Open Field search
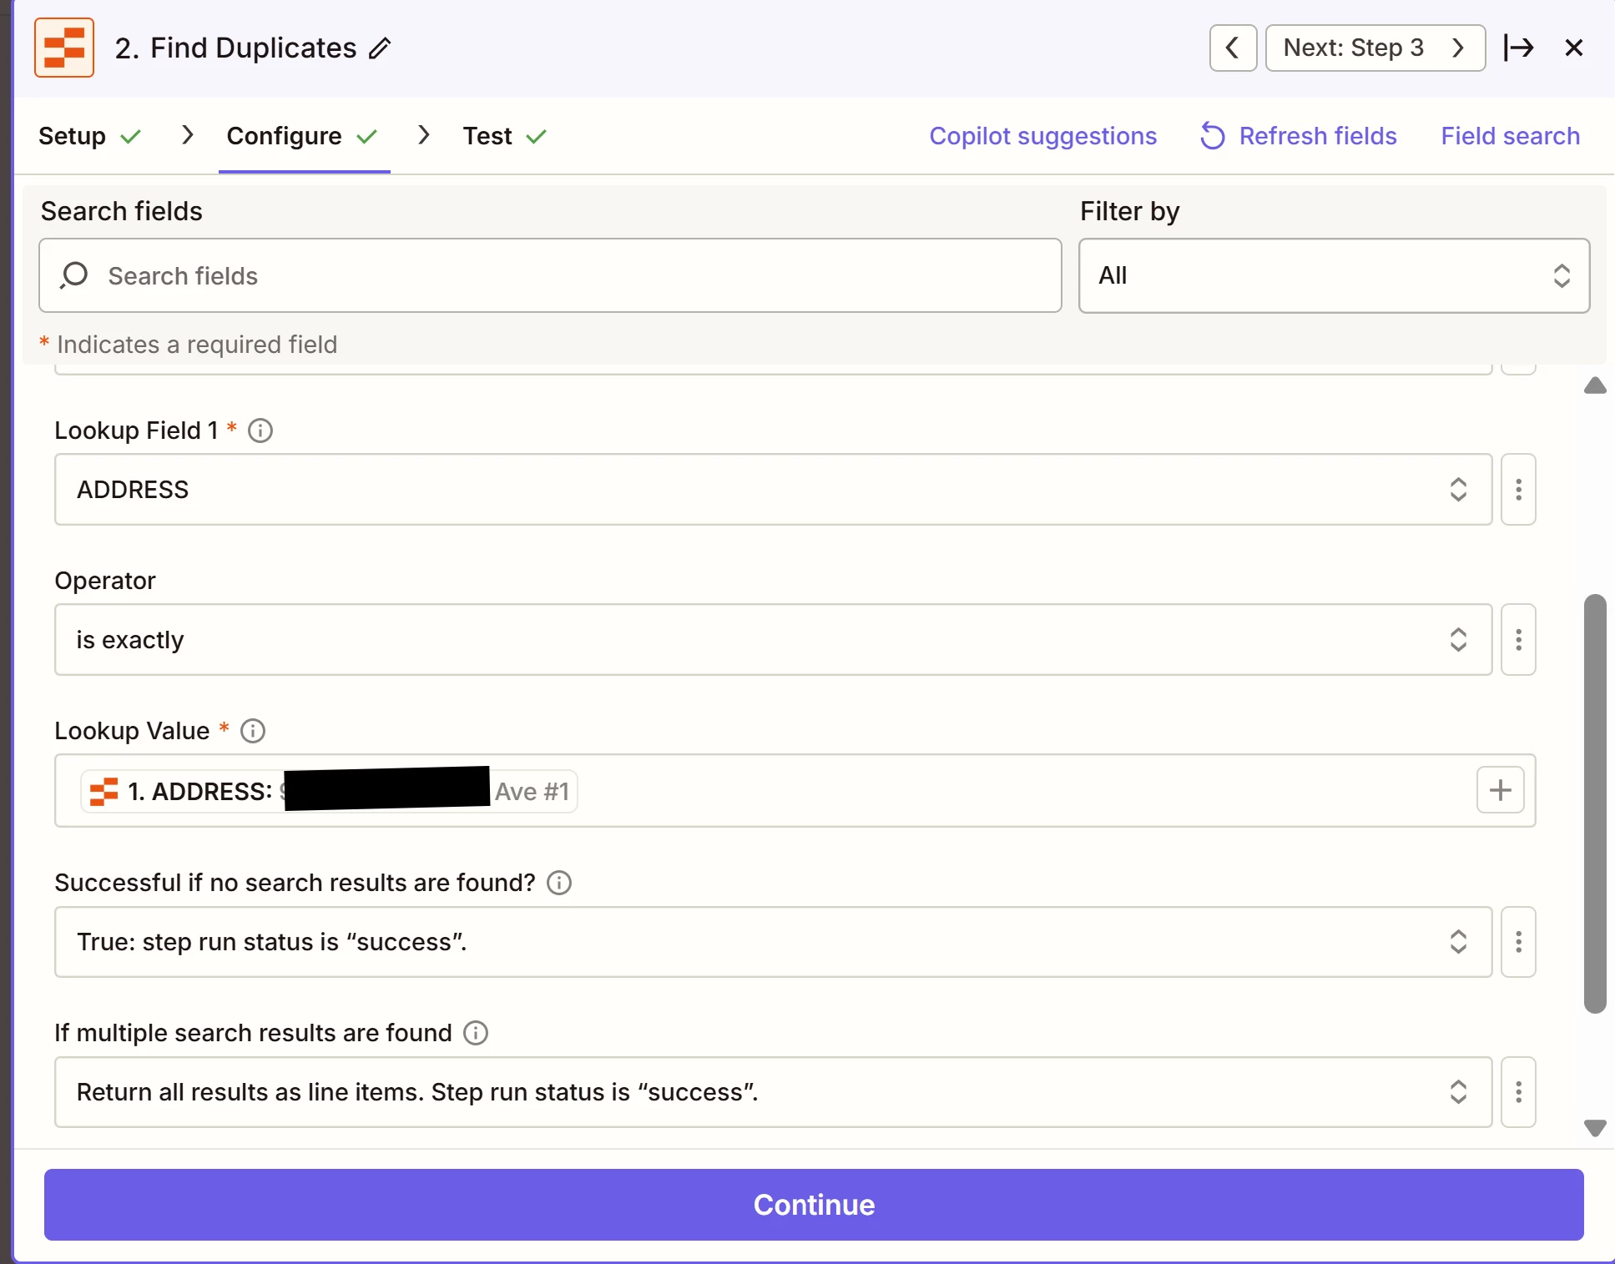The image size is (1615, 1264). pos(1510,136)
